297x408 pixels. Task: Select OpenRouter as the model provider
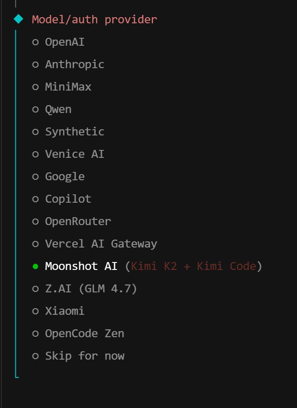tap(78, 222)
